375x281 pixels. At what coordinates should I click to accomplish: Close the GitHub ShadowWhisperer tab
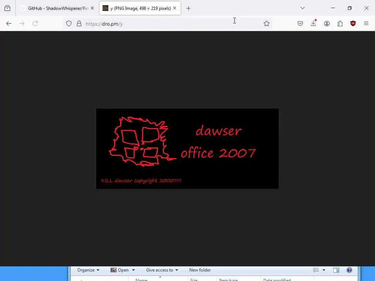click(92, 8)
